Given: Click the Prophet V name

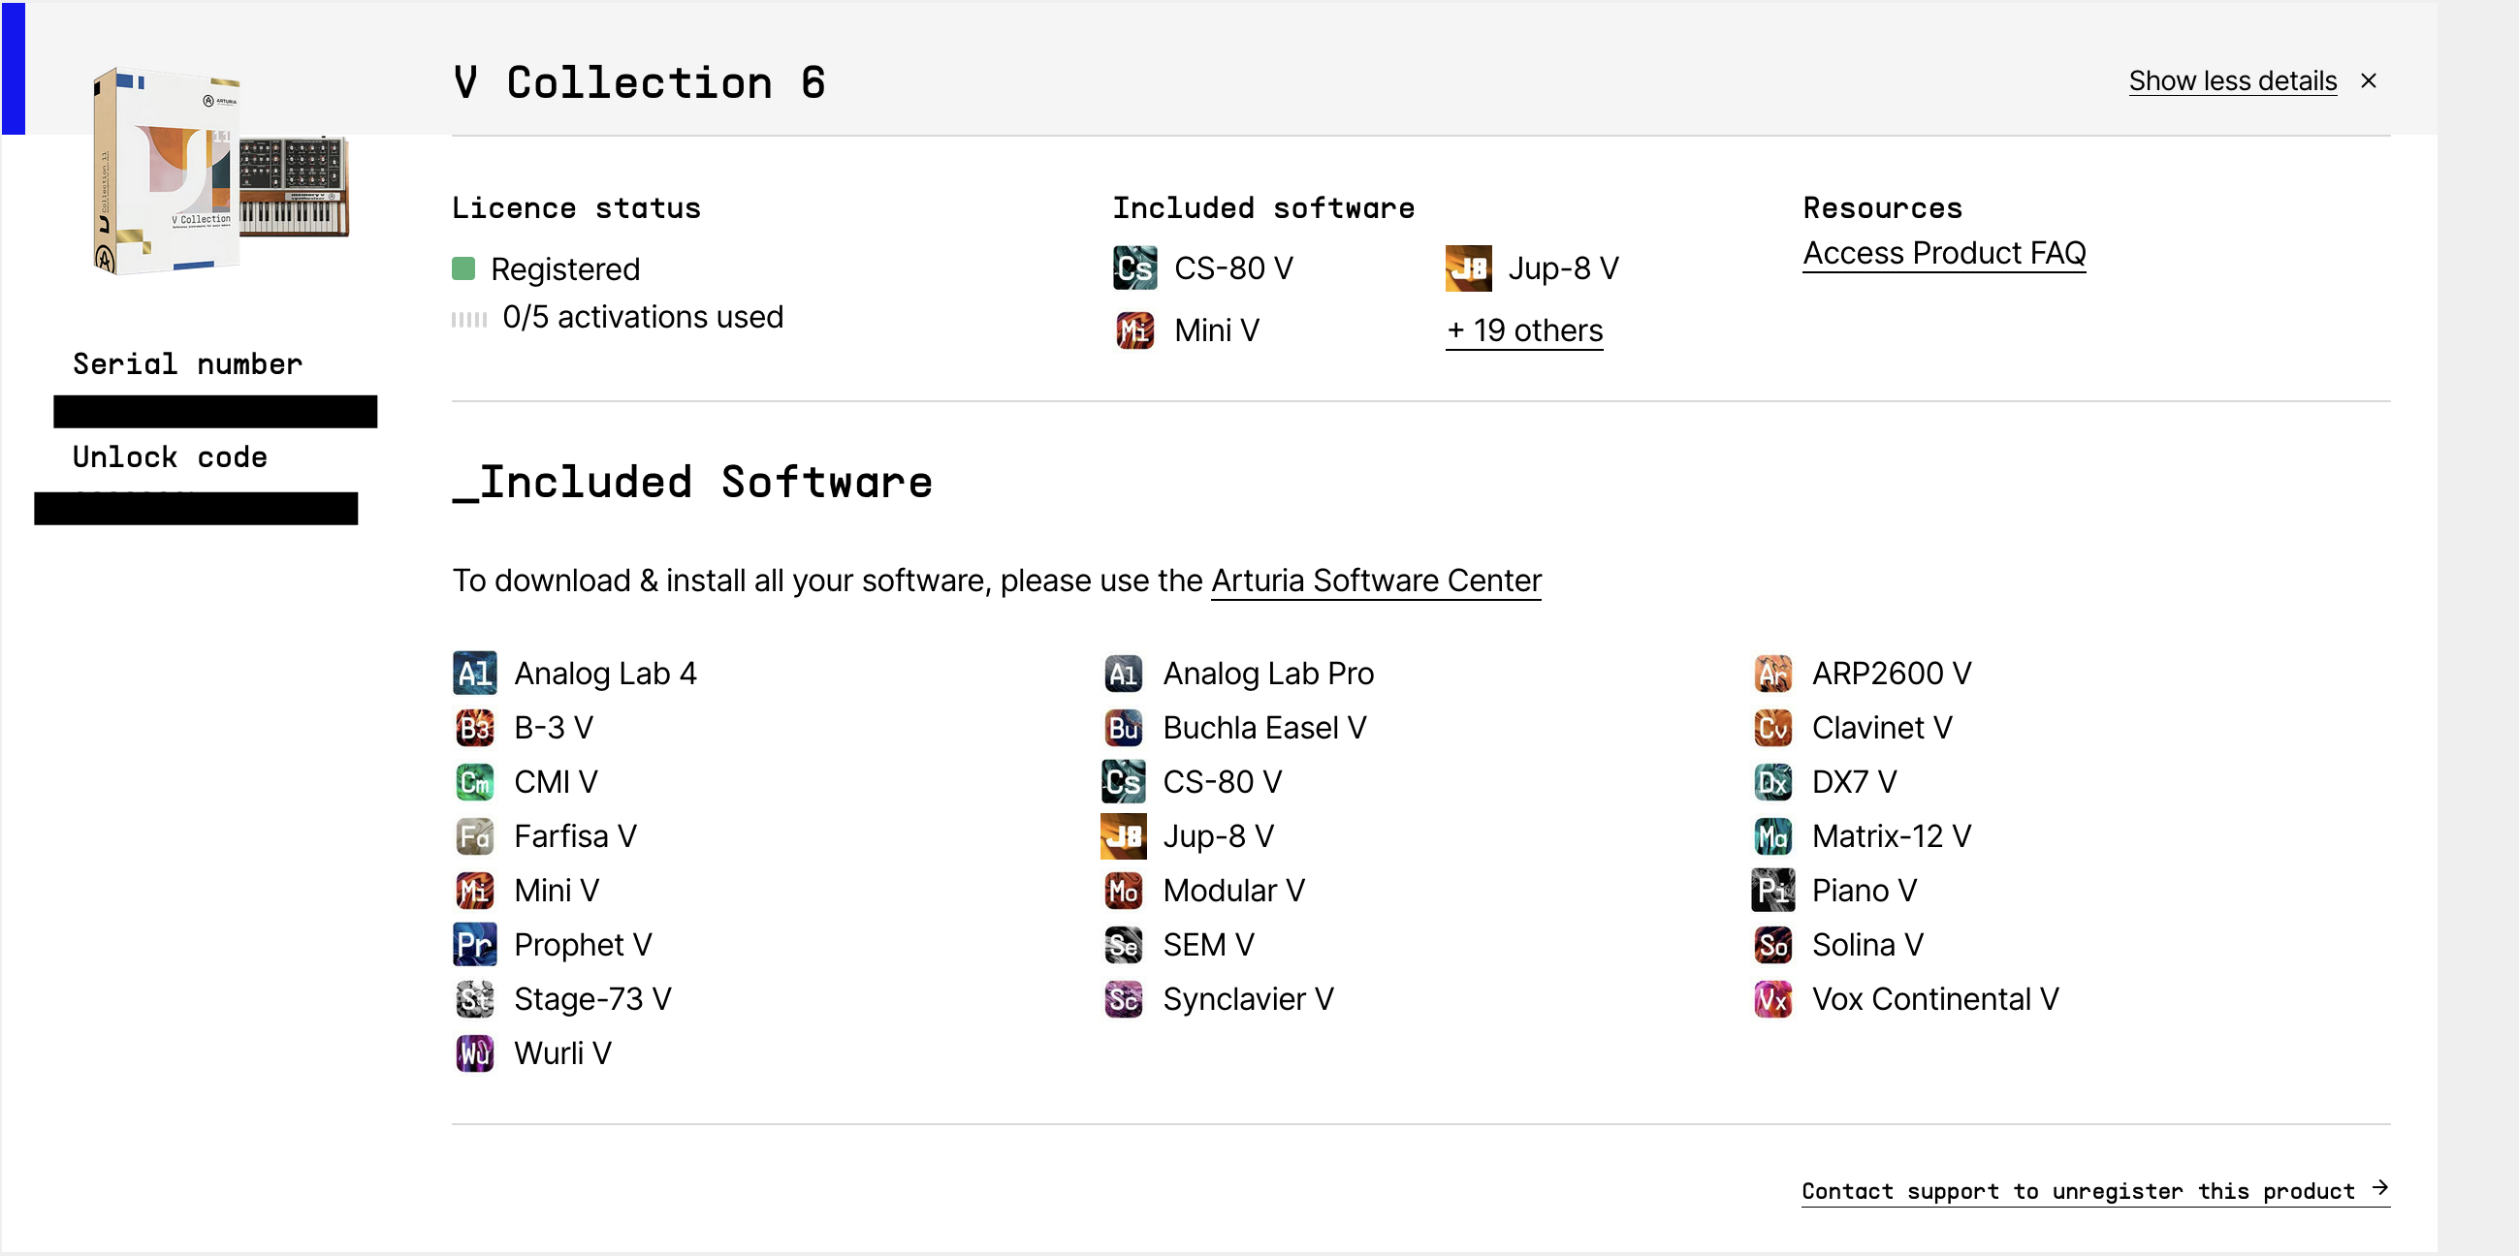Looking at the screenshot, I should click(583, 945).
